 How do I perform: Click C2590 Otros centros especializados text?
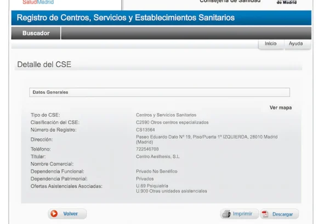coord(172,122)
